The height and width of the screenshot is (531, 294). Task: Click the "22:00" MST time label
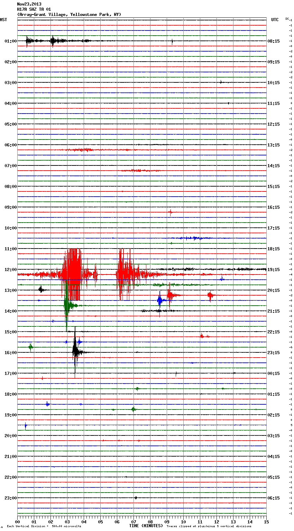(10, 477)
